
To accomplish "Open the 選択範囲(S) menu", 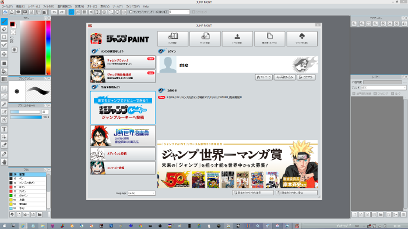I will click(x=64, y=6).
